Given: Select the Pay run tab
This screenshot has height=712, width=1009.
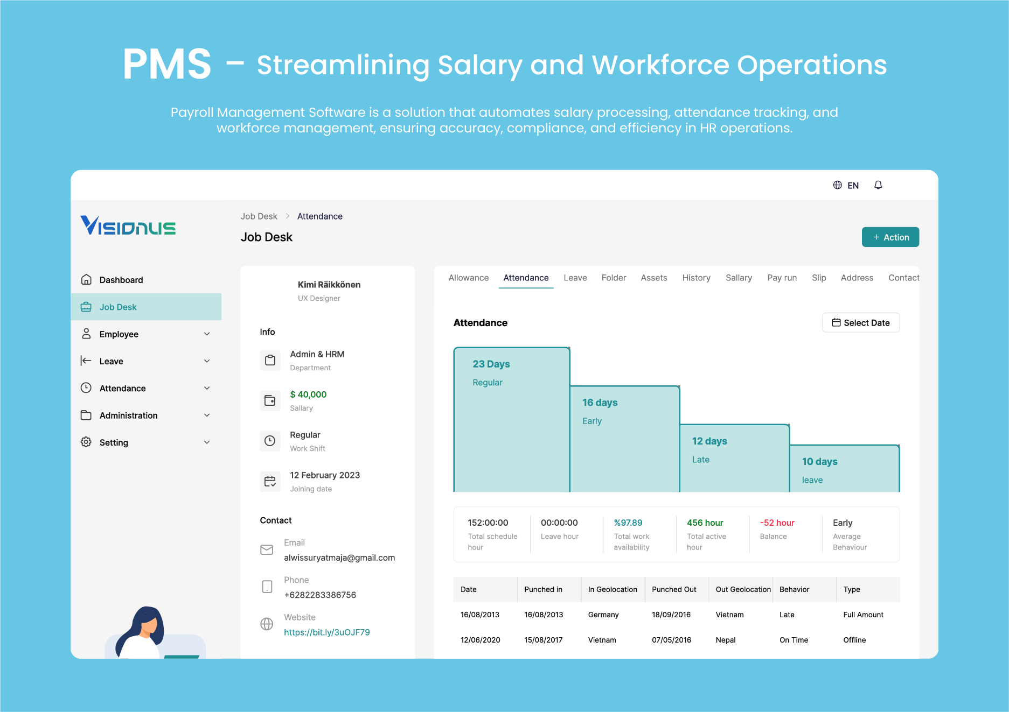Looking at the screenshot, I should [x=782, y=278].
